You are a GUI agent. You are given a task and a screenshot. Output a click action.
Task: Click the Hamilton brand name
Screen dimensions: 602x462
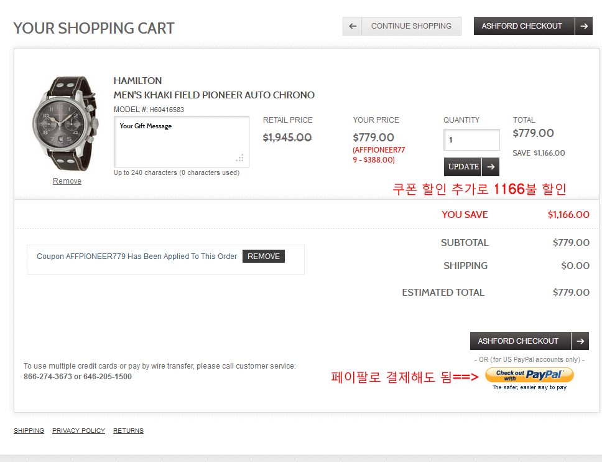coord(137,81)
